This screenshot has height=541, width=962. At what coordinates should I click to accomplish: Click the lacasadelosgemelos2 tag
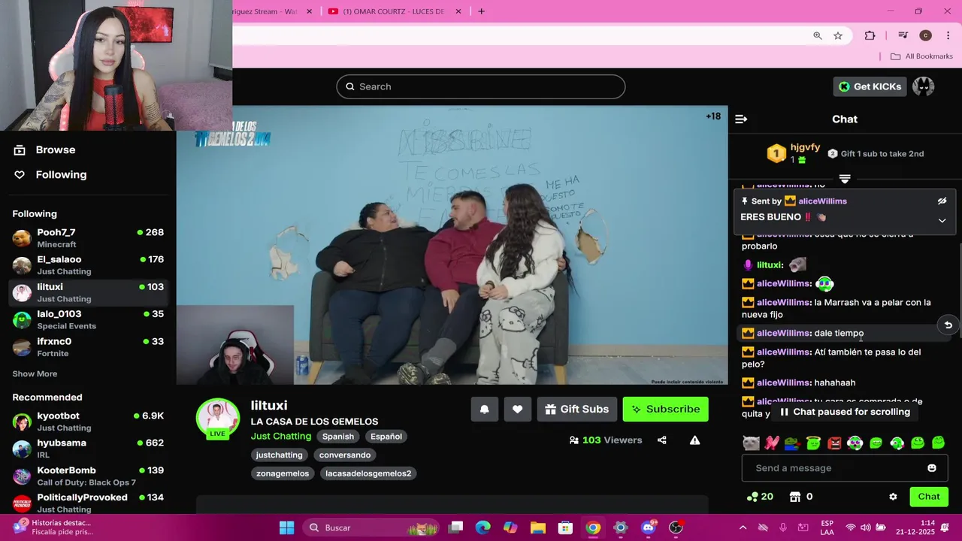point(368,473)
